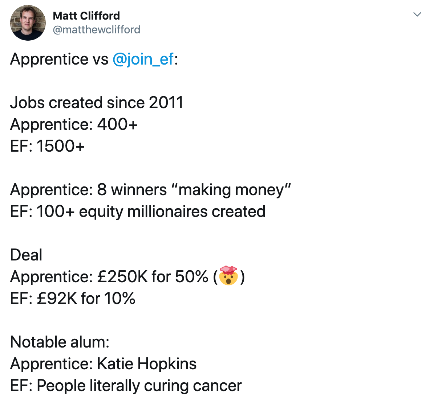This screenshot has height=415, width=430.
Task: Click the @matthewclifford handle
Action: tap(97, 30)
